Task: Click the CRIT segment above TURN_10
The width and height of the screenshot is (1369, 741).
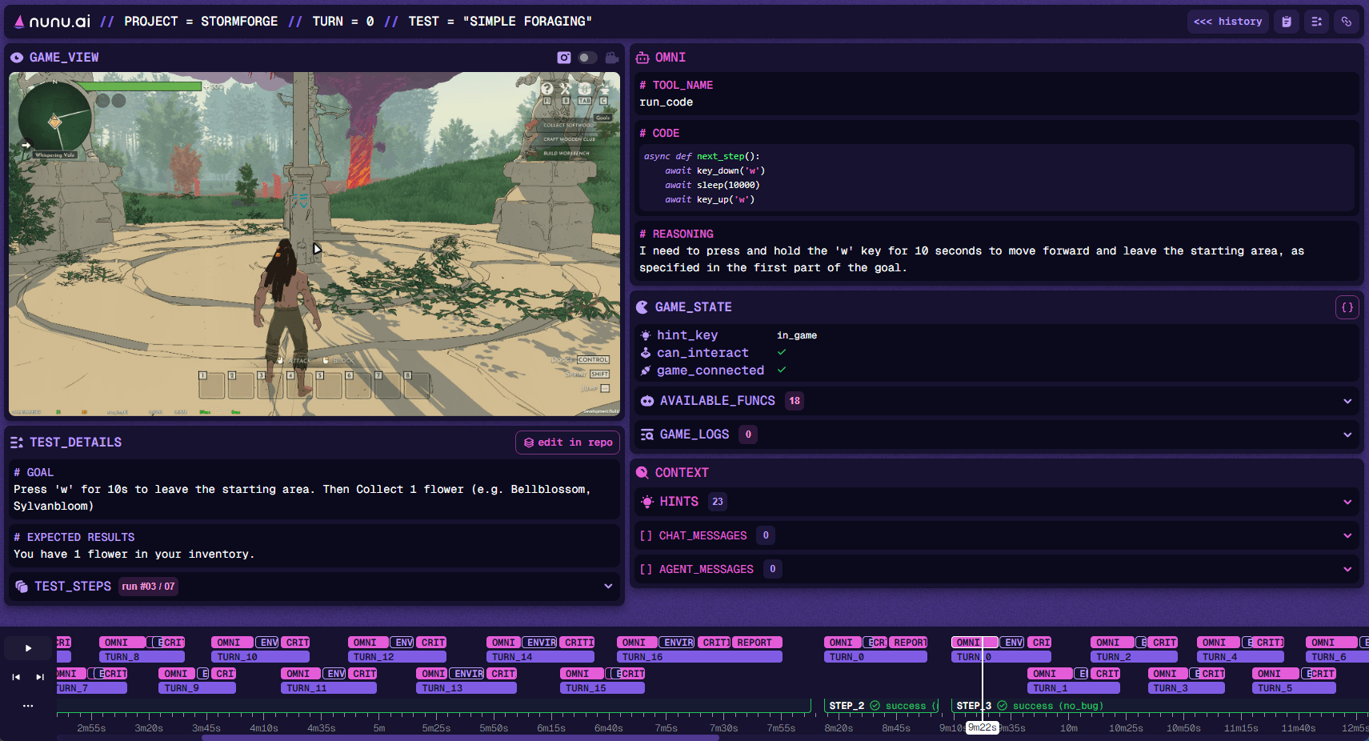Action: pos(295,643)
